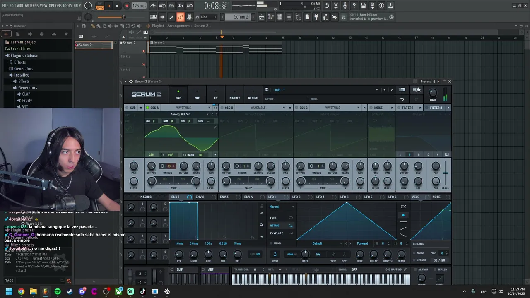
Task: Open the FL Studio PATTERNS menu
Action: click(x=31, y=5)
